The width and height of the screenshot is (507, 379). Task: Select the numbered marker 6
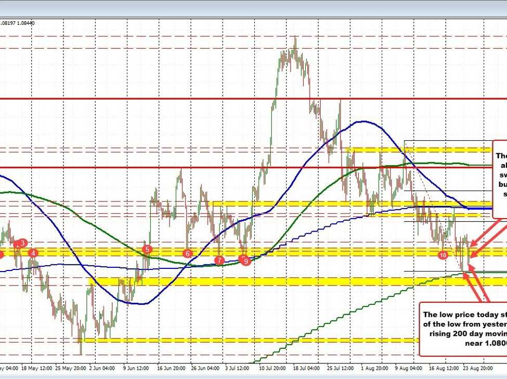[x=187, y=254]
